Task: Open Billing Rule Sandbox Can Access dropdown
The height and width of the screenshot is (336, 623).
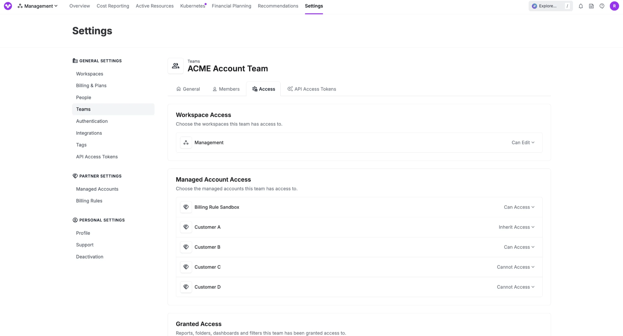Action: (x=519, y=207)
